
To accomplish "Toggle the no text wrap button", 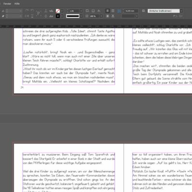I will click(108, 11).
